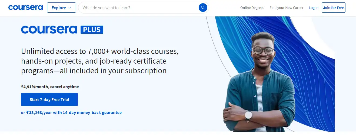Click the Coursera Plus banner logo

click(x=62, y=30)
